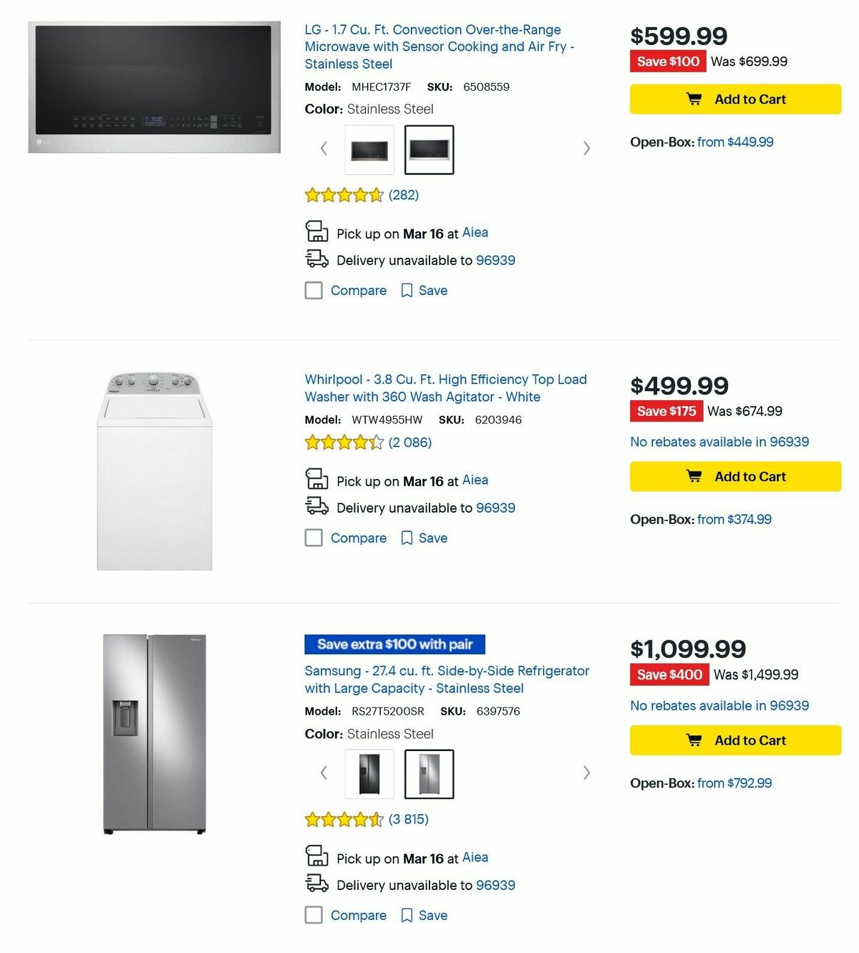
Task: Open the Aiea store link for the Samsung refrigerator
Action: (475, 857)
